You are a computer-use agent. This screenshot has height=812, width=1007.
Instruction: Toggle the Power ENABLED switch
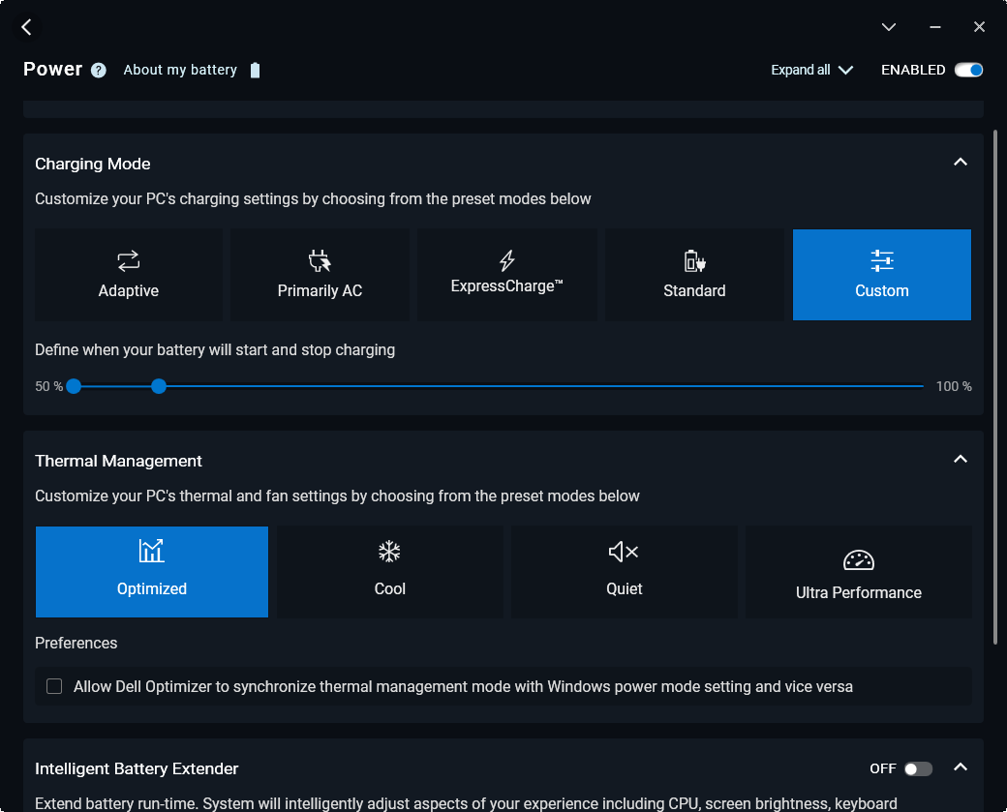tap(968, 70)
